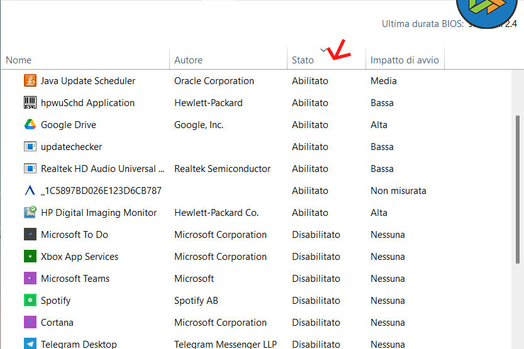
Task: Select the _1C5897BD026E123D6CB787 entry name
Action: 101,191
